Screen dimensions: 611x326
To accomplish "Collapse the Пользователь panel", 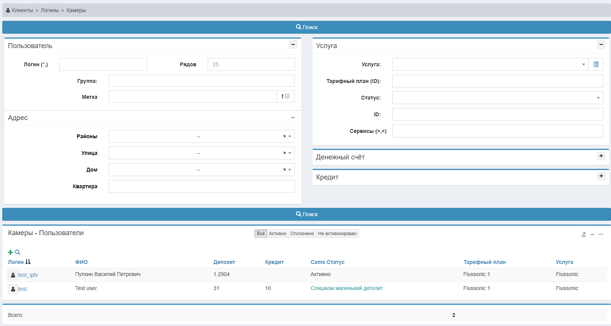I will 293,45.
